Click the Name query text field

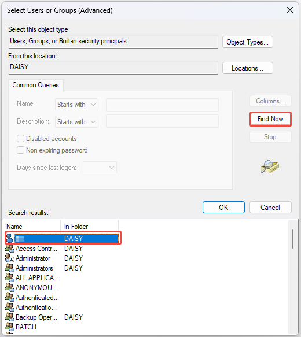point(162,105)
